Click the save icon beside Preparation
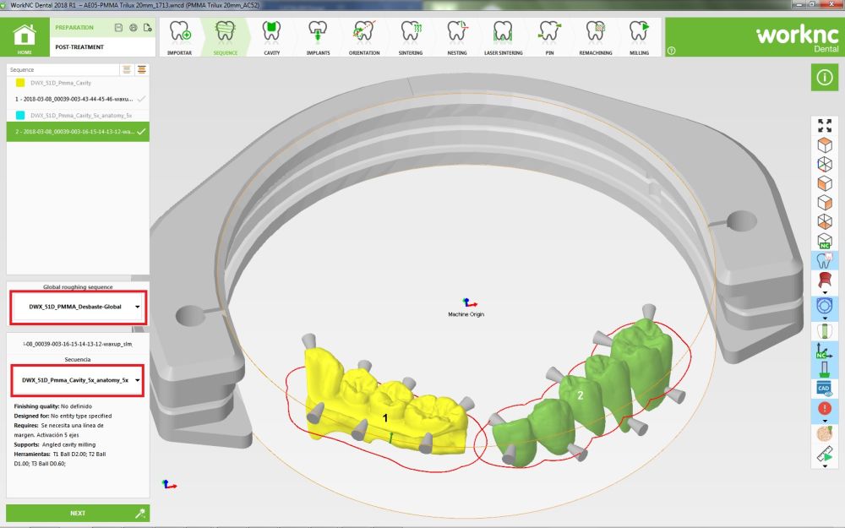This screenshot has width=845, height=528. click(x=118, y=28)
